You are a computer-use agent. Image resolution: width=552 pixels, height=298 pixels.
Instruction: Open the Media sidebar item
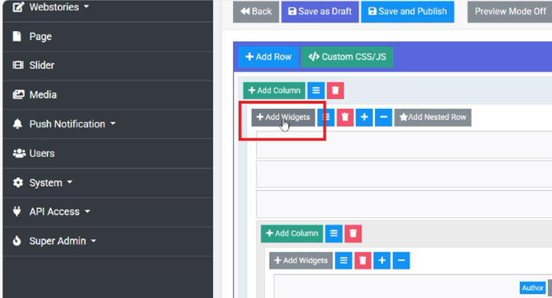pyautogui.click(x=43, y=95)
